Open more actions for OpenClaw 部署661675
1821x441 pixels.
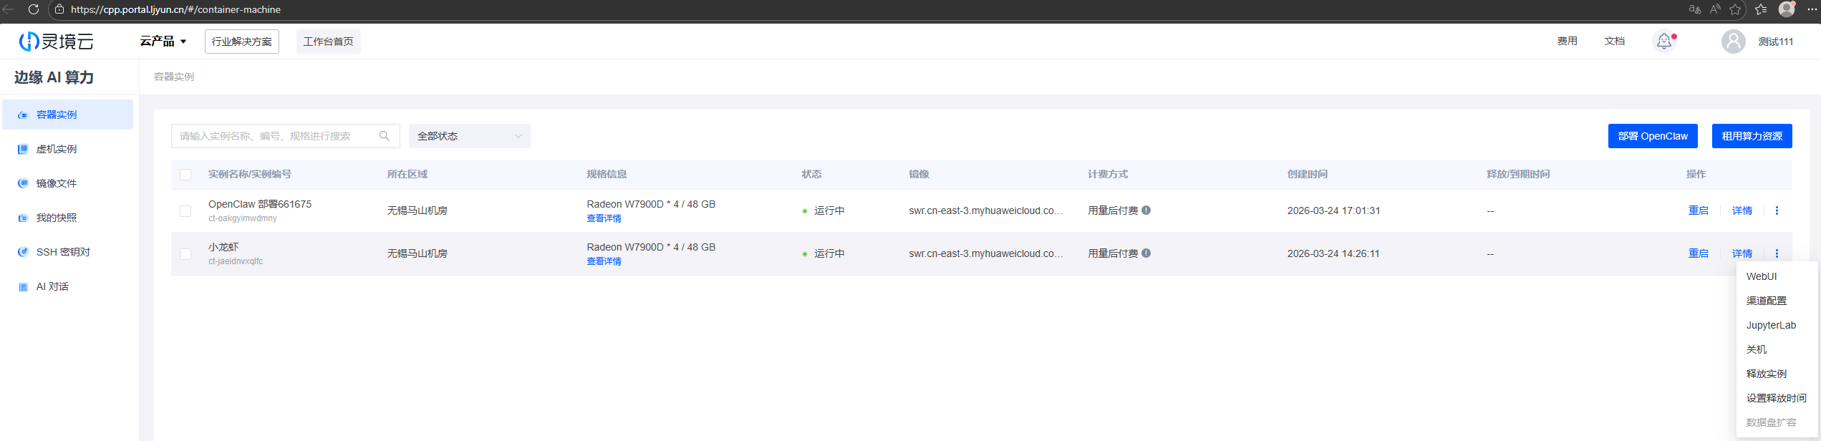pyautogui.click(x=1776, y=210)
